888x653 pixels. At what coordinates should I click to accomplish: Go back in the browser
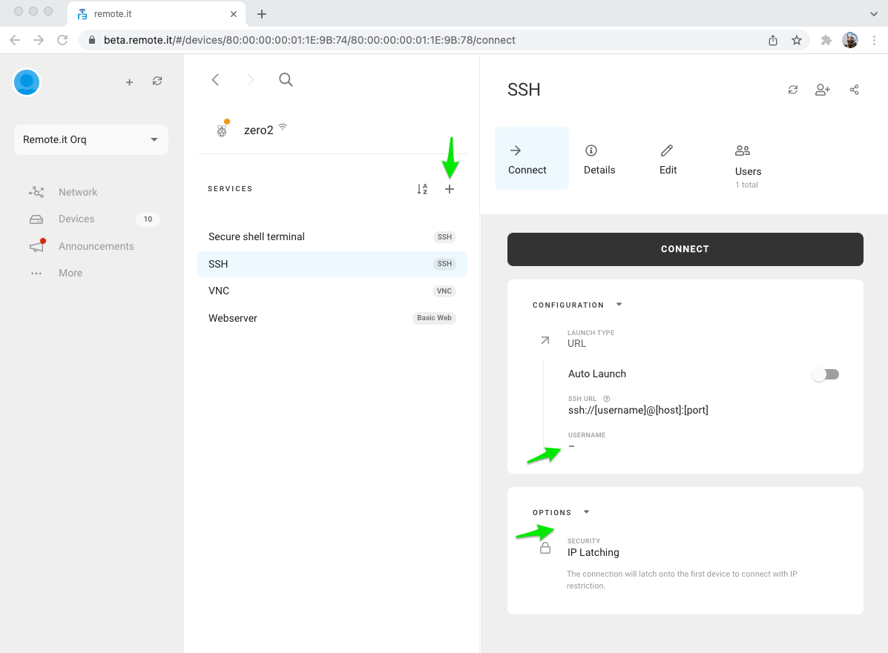[16, 40]
